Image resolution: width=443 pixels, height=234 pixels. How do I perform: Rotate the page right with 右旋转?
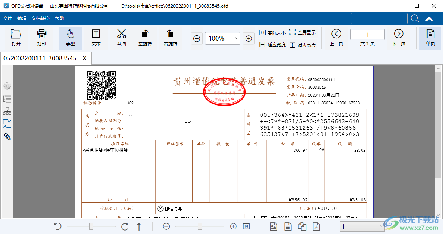pos(170,38)
